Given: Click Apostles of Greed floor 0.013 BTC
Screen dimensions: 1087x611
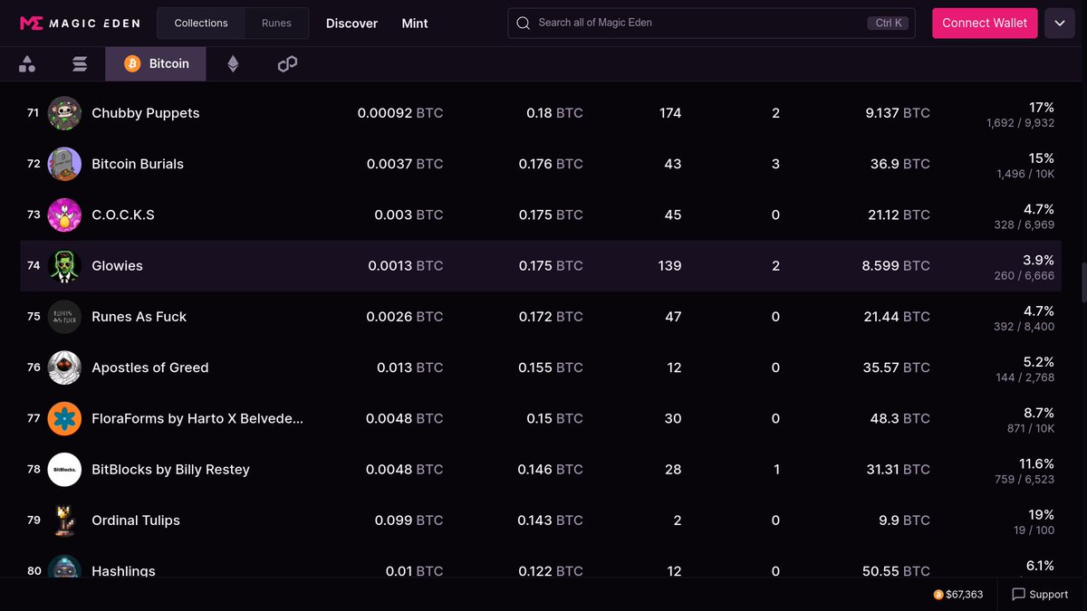Looking at the screenshot, I should coord(410,368).
